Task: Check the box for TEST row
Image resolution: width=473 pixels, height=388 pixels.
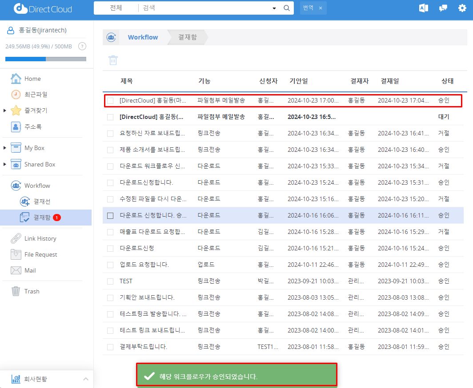Action: (110, 281)
